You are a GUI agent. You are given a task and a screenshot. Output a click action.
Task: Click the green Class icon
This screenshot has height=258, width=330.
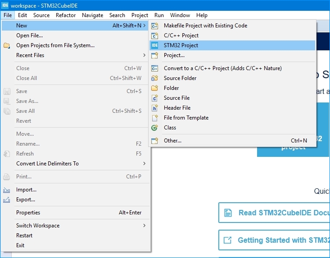pyautogui.click(x=155, y=128)
